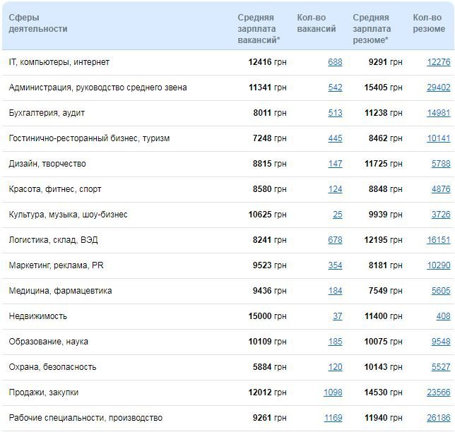This screenshot has width=455, height=432.
Task: Open 678 vacancies for Логистика, склад, ВЭД
Action: [x=335, y=240]
